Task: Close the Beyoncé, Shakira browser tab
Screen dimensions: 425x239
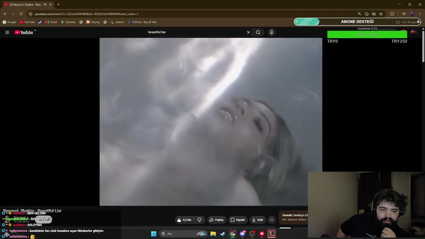Action: (50, 5)
